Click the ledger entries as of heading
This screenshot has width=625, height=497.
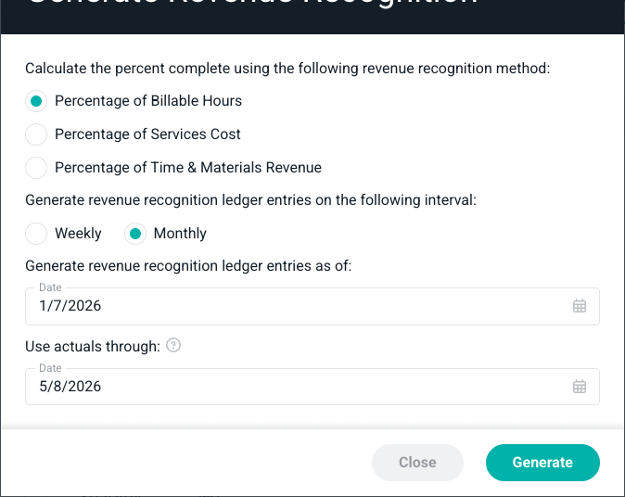[188, 266]
